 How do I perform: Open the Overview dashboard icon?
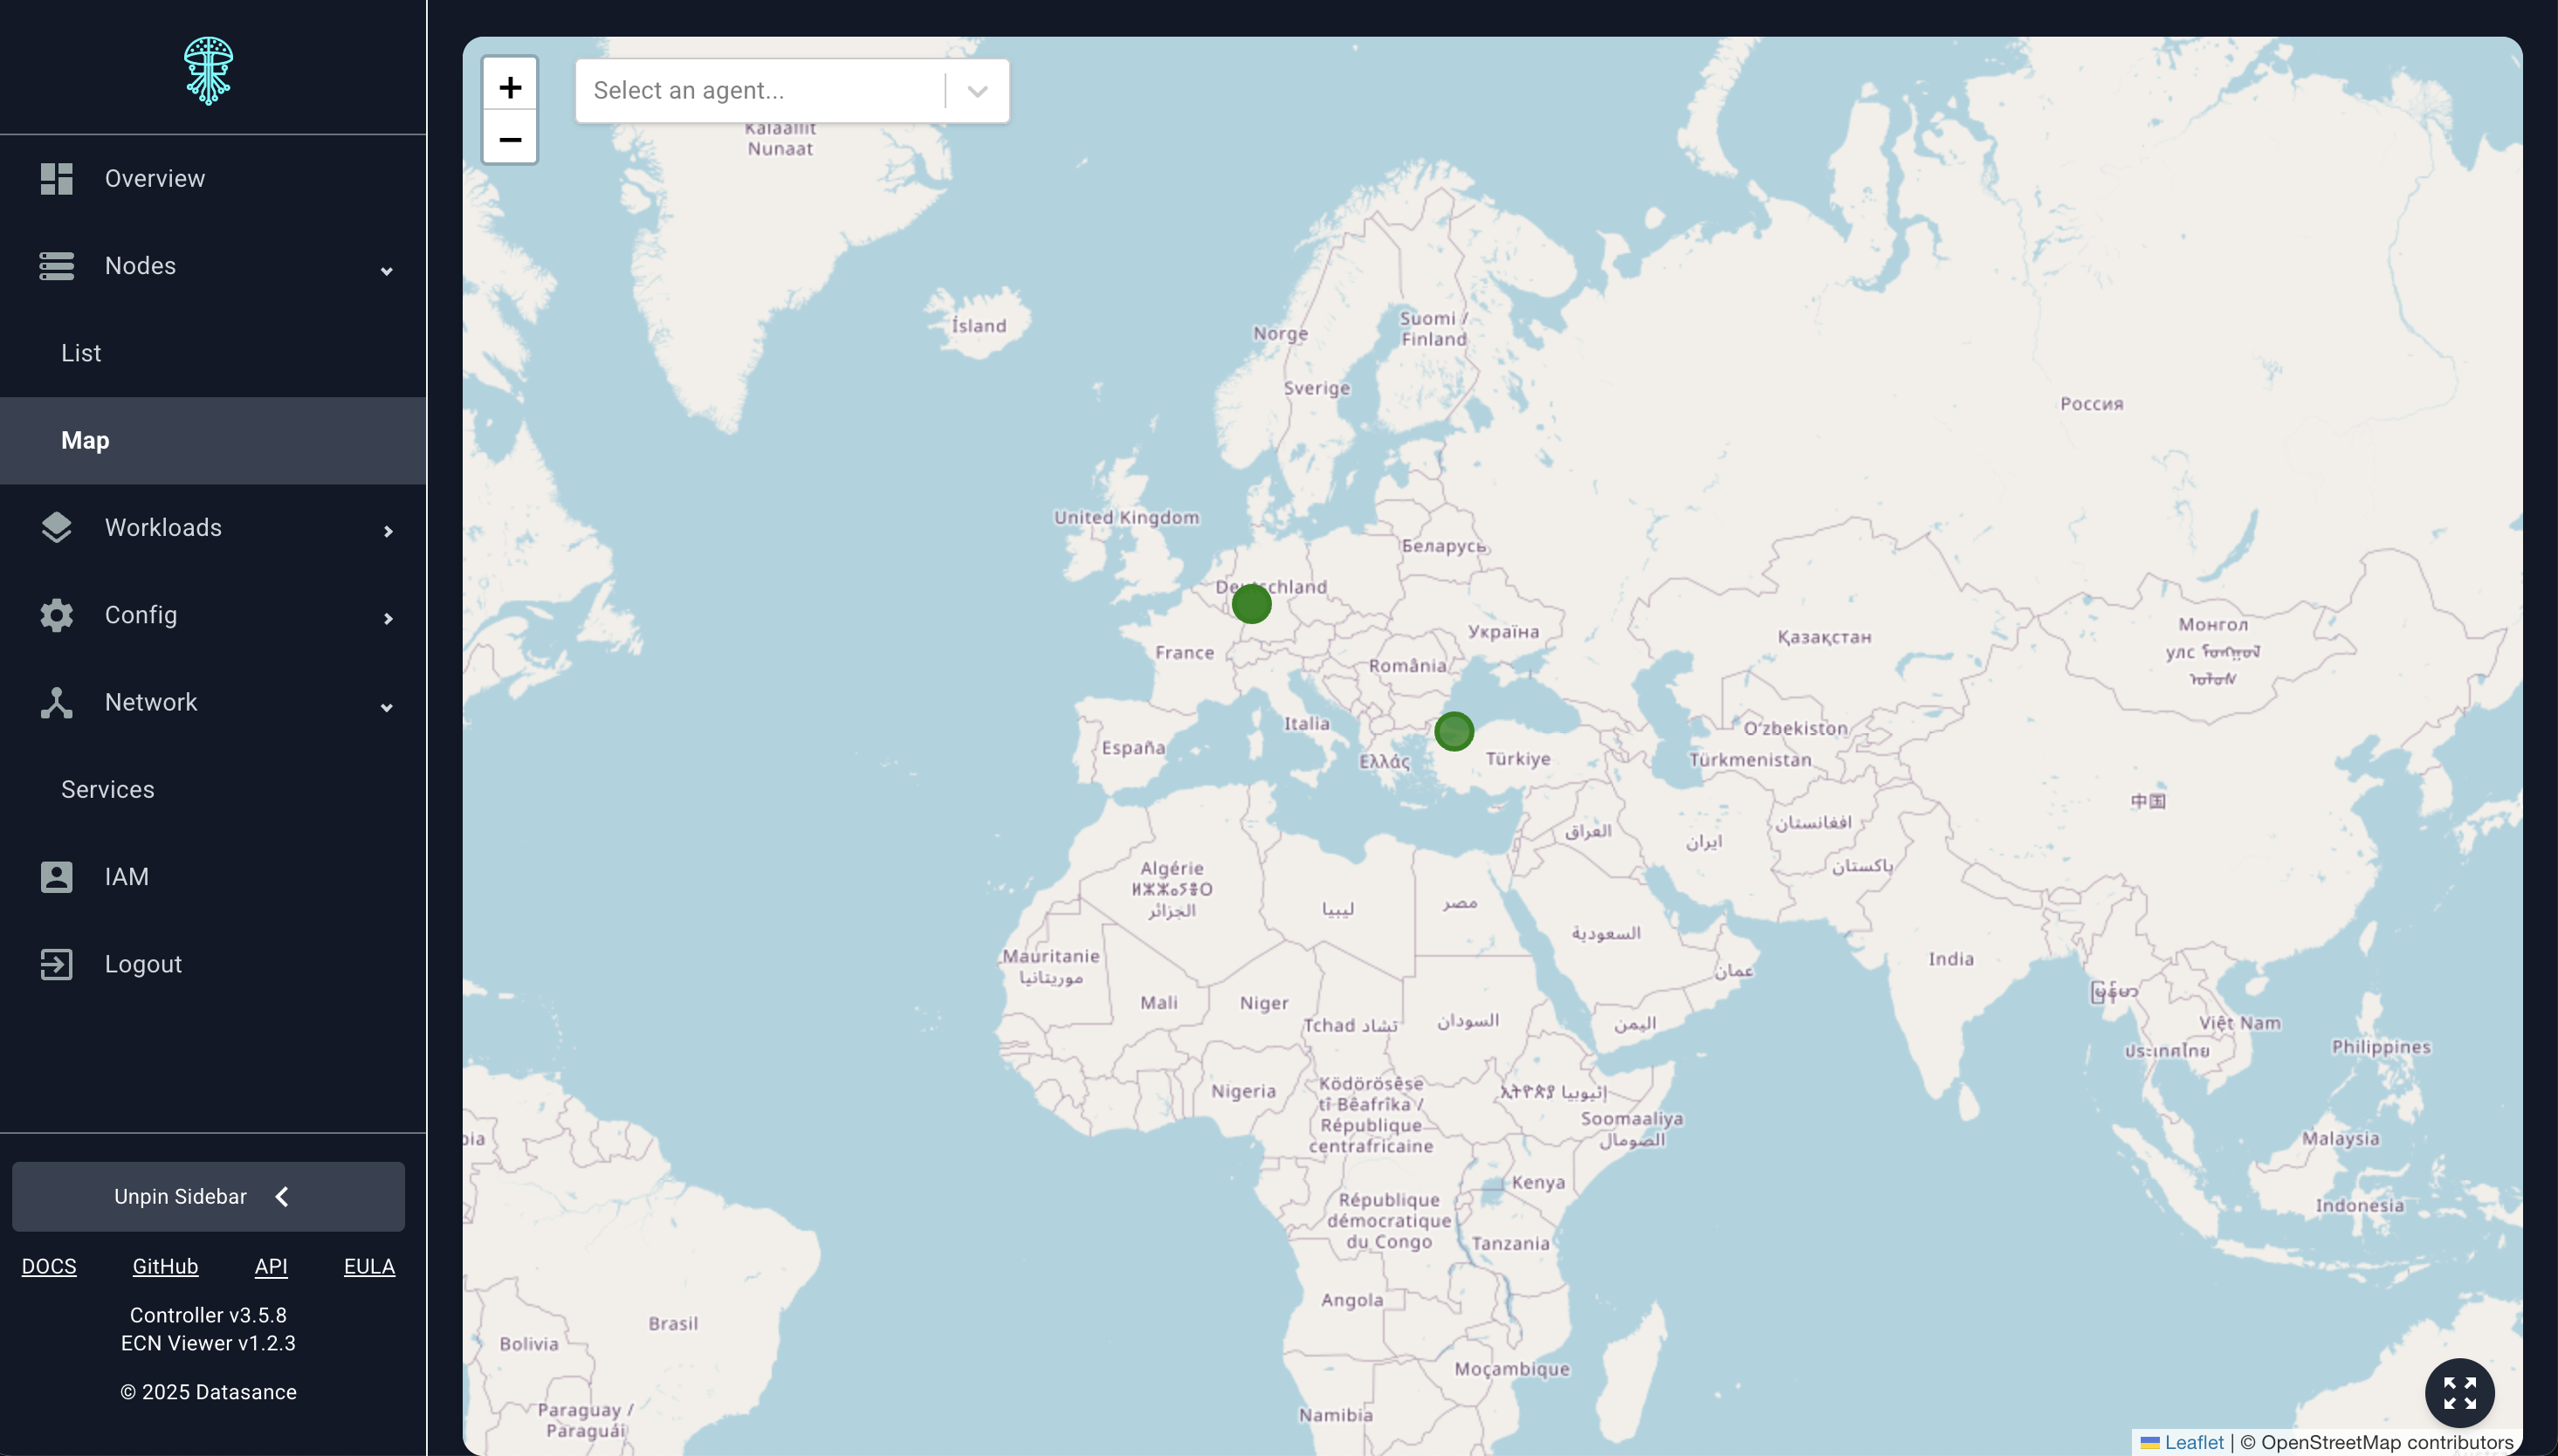pyautogui.click(x=55, y=178)
